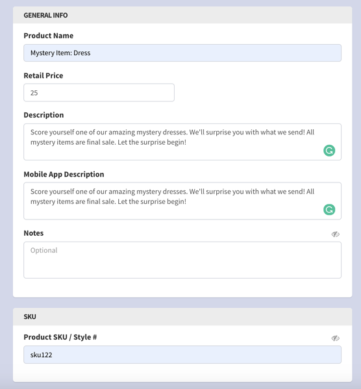Click the word Dress in Product Name
Screen dimensions: 361x389
tap(82, 53)
